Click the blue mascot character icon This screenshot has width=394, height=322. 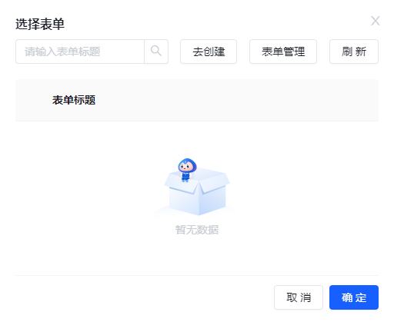(187, 170)
